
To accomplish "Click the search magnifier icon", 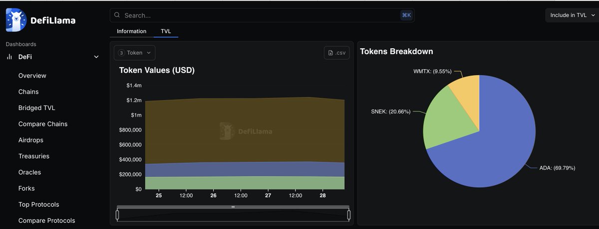I will coord(117,15).
